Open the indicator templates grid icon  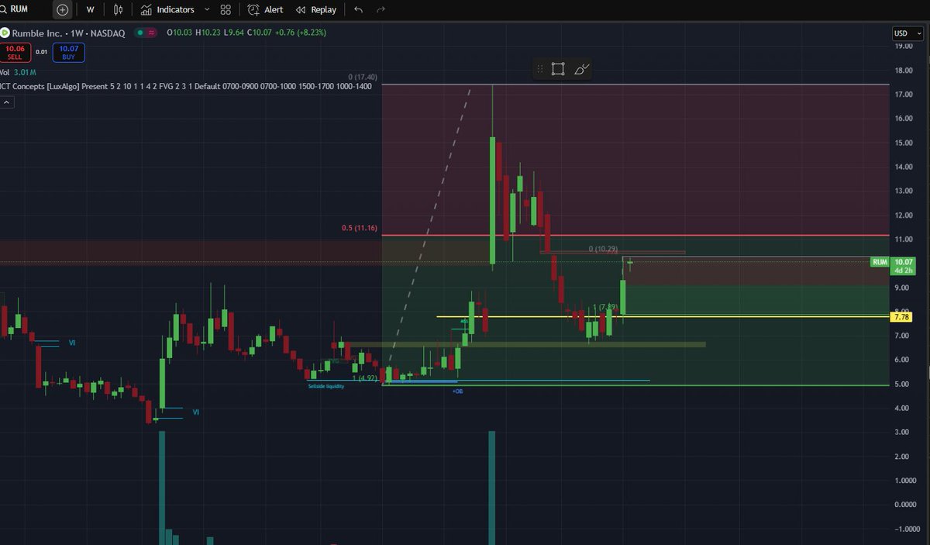(x=226, y=9)
